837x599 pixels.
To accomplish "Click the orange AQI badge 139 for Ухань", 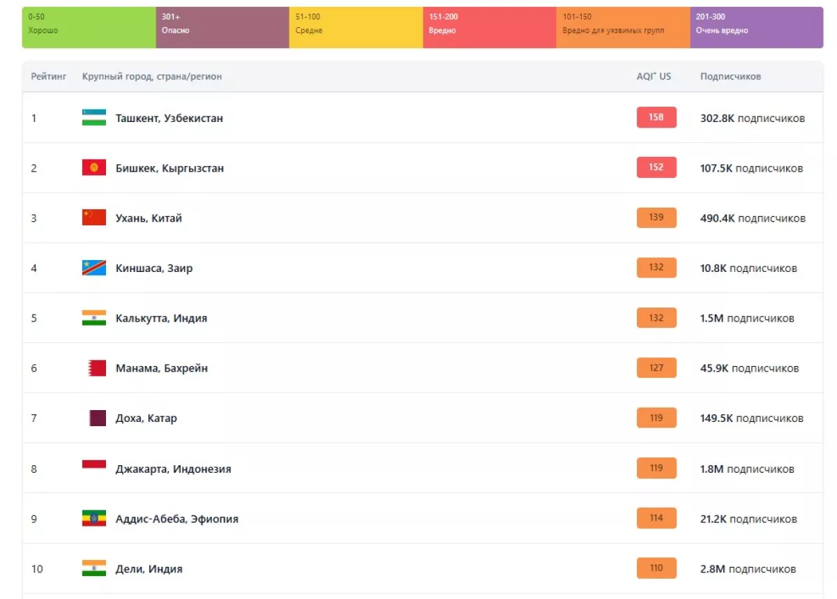I will pos(656,218).
